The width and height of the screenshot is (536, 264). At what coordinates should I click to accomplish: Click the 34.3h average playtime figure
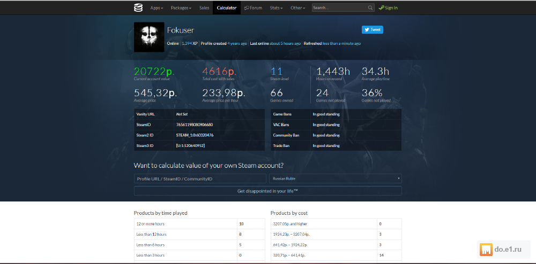[x=375, y=71]
